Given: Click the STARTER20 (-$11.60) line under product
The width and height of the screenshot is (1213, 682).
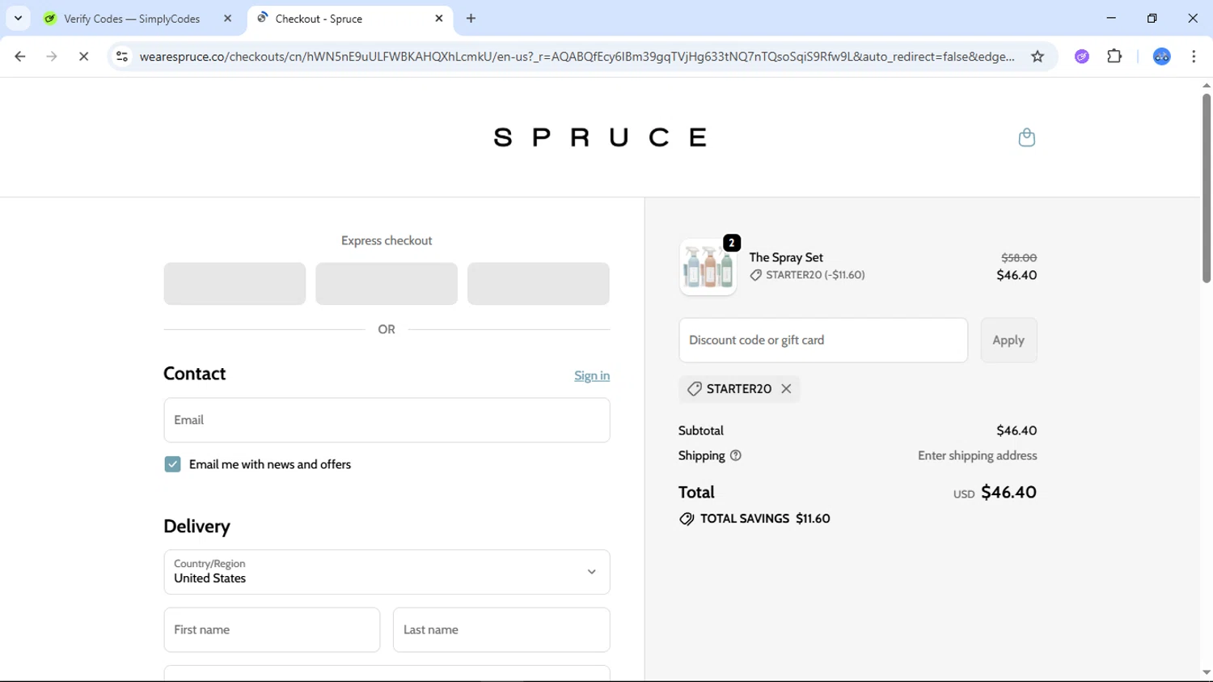Looking at the screenshot, I should pos(807,275).
